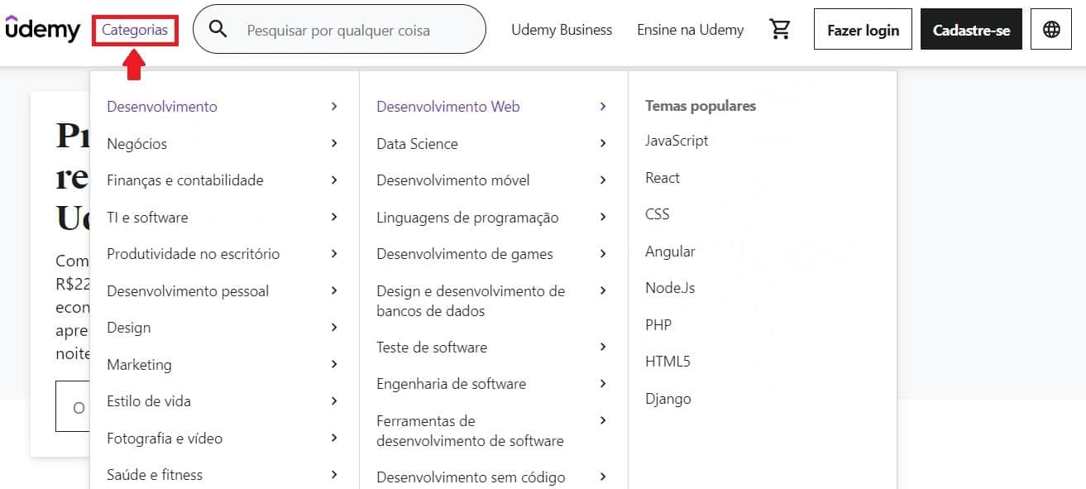Click the Udemy logo
The width and height of the screenshot is (1086, 489).
pyautogui.click(x=42, y=29)
